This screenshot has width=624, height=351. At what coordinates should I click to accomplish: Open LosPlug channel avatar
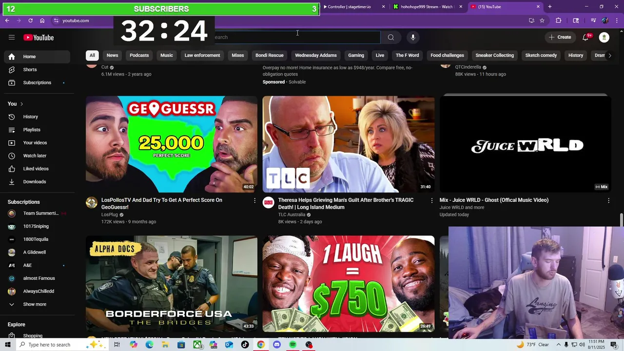[x=92, y=203]
